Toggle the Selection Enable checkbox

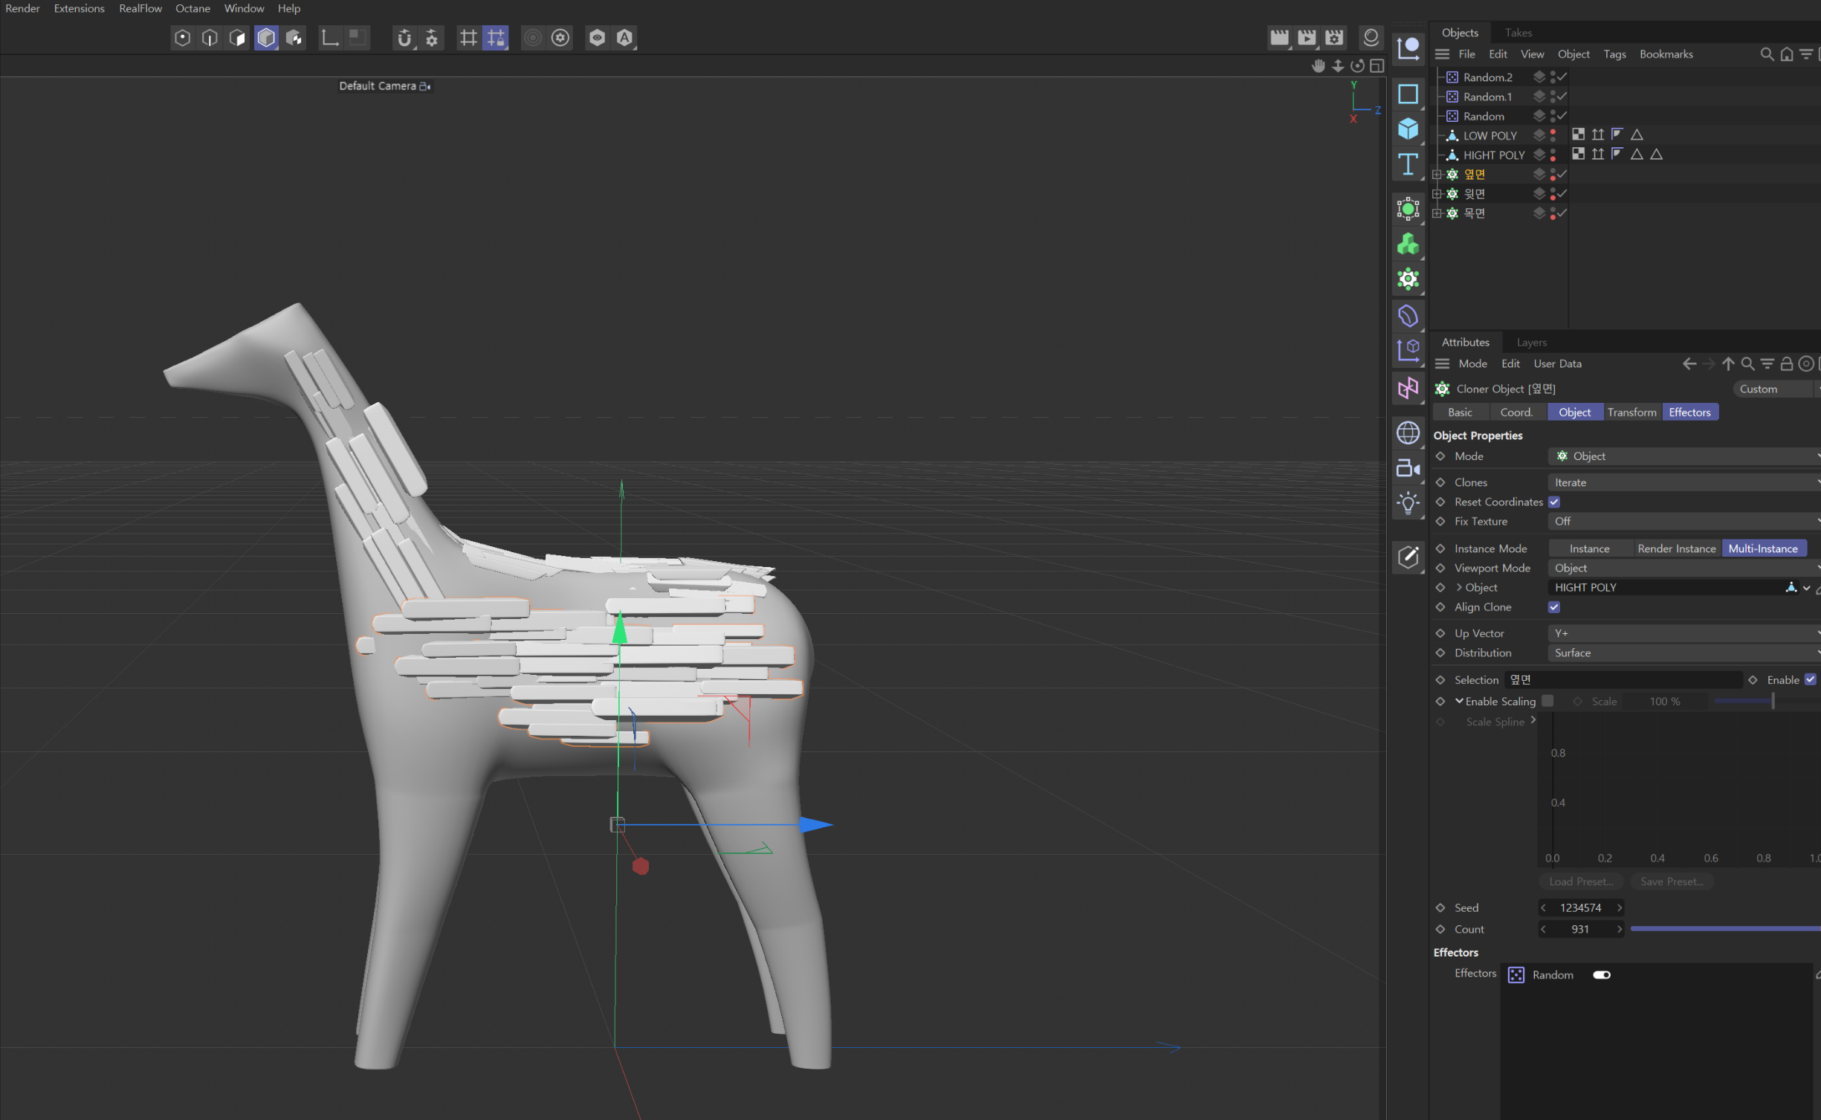click(1811, 679)
